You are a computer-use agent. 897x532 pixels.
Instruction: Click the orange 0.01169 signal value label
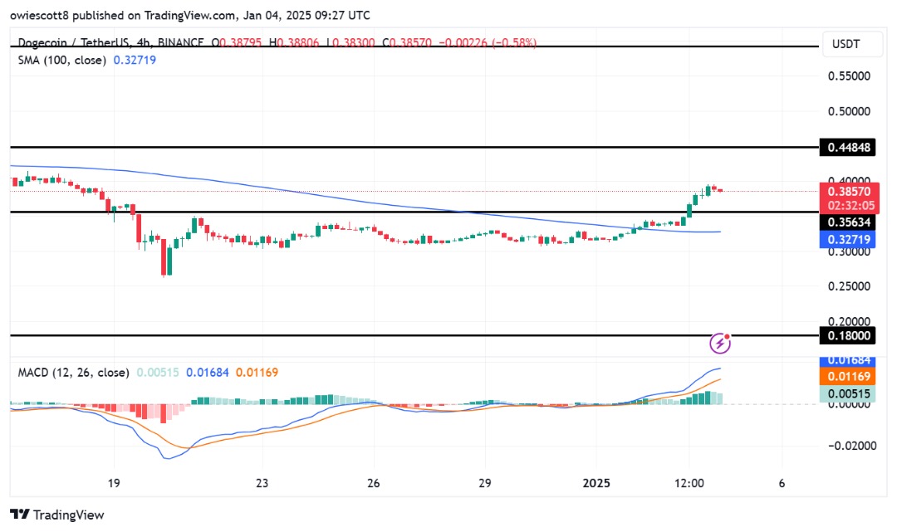point(850,376)
